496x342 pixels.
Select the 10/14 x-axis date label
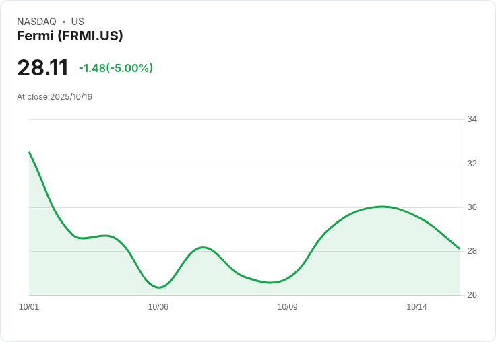416,307
